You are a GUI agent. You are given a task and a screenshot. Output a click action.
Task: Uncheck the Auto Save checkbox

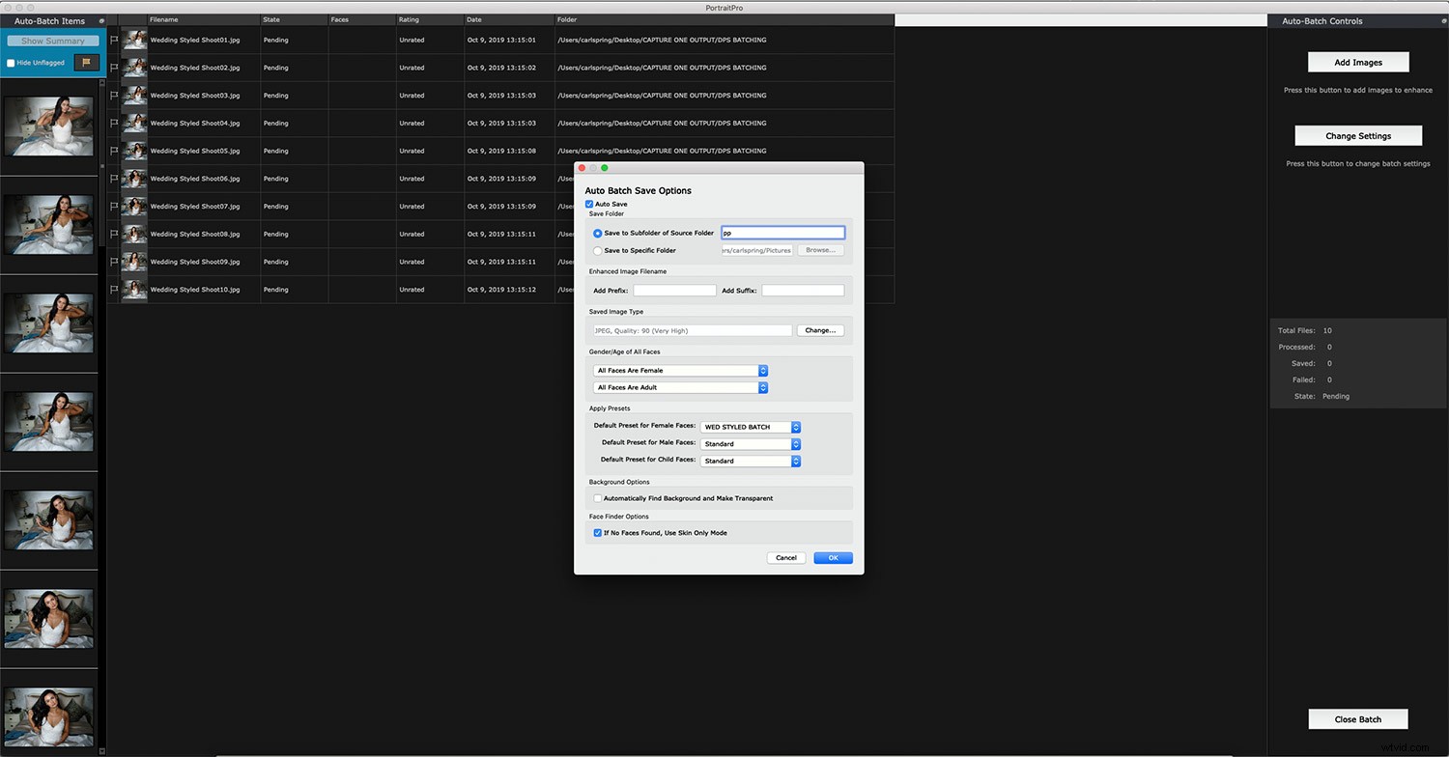[x=589, y=204]
